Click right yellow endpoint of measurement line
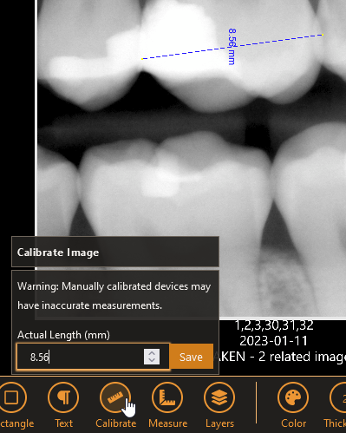This screenshot has height=433, width=346. 323,35
